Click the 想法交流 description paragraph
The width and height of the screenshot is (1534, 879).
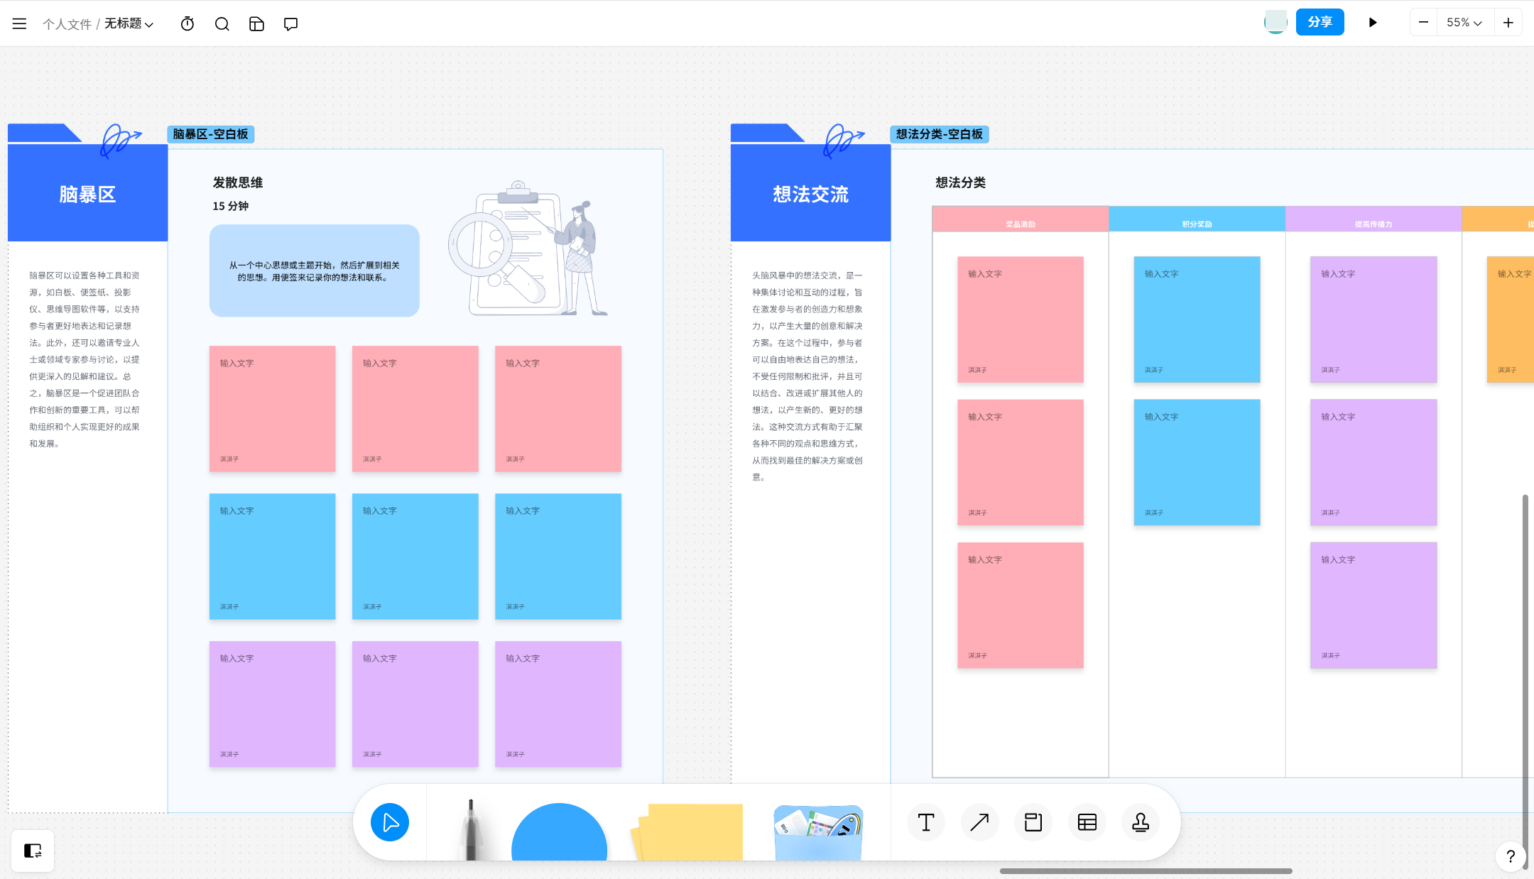coord(807,376)
